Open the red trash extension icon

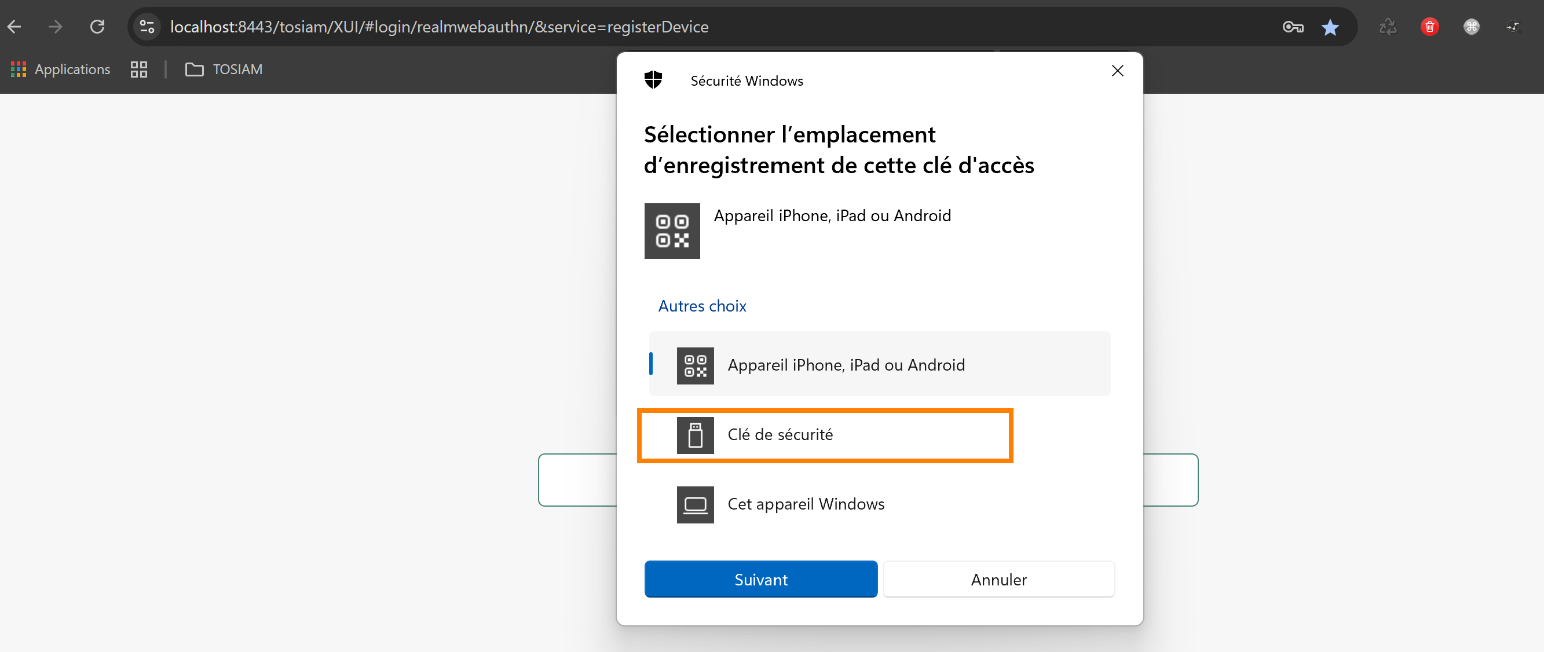coord(1429,27)
